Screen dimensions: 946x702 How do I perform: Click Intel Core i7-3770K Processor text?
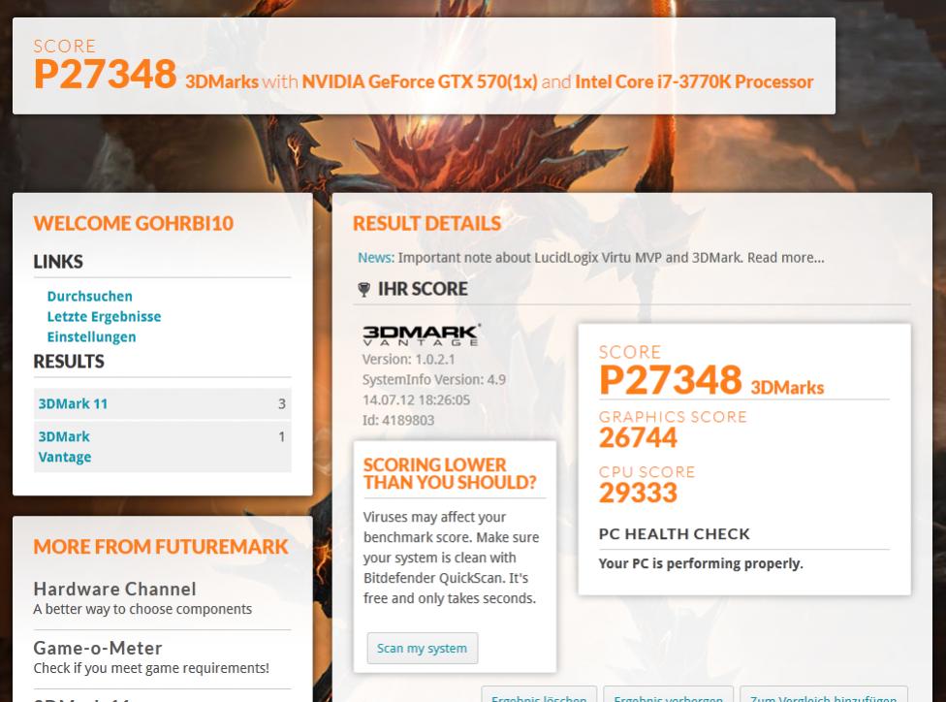click(x=694, y=81)
